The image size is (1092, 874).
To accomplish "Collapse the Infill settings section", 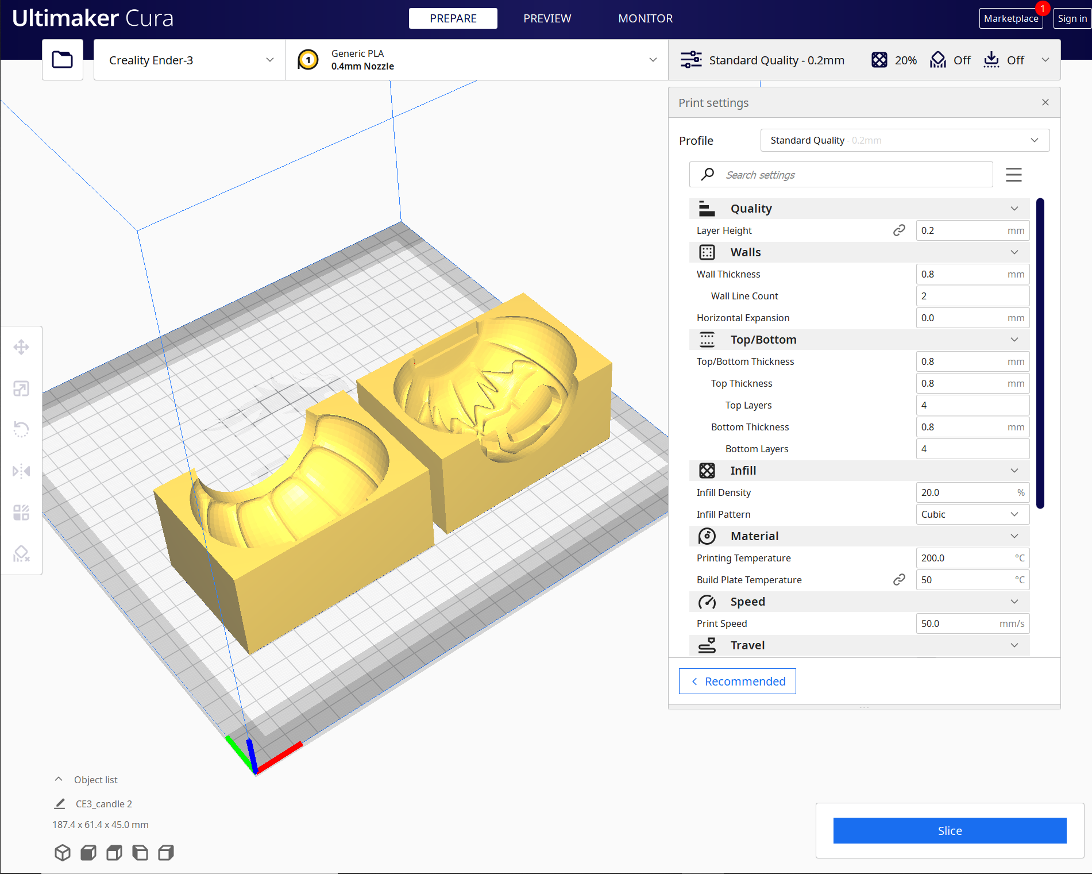I will 859,471.
